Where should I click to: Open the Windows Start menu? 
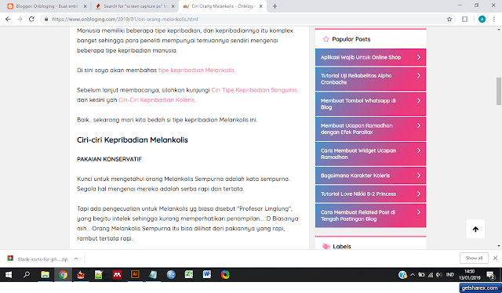click(x=9, y=275)
